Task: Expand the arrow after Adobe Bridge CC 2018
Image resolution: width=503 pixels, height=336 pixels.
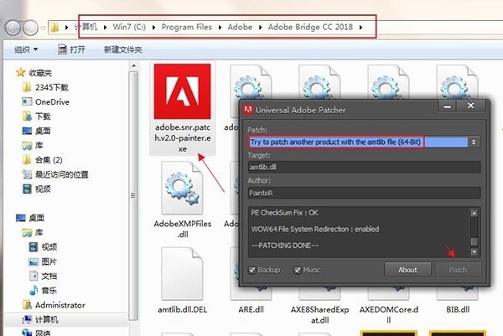Action: coord(360,28)
